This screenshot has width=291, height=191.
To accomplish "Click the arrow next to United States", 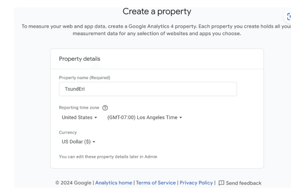I will [96, 118].
